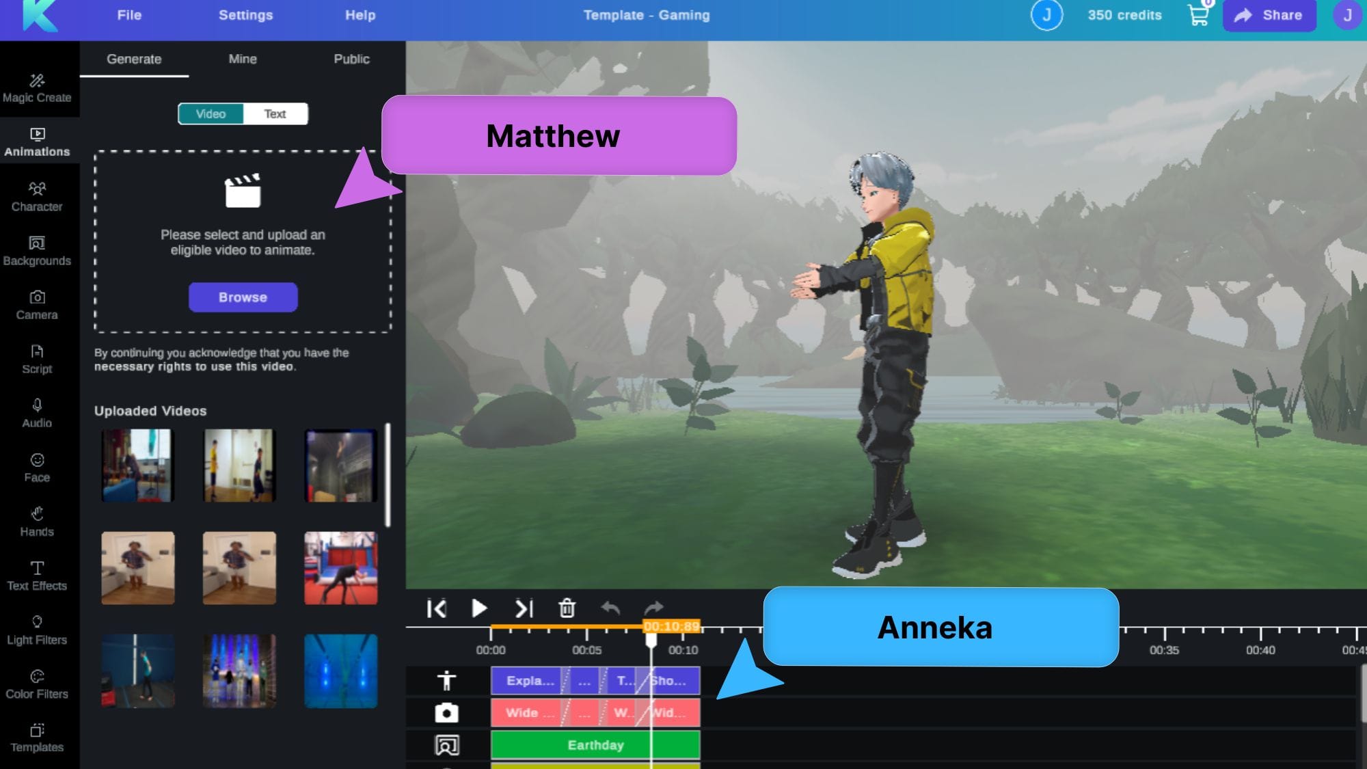1367x769 pixels.
Task: Open the Light Filters panel
Action: 37,629
